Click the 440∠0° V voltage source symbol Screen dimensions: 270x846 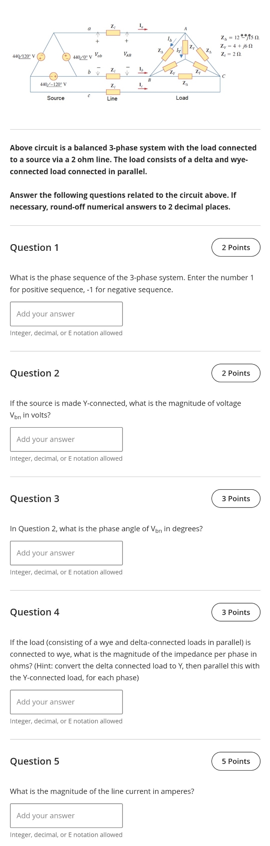pos(66,56)
